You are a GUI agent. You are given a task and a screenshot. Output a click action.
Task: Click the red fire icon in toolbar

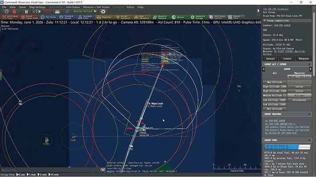14,12
